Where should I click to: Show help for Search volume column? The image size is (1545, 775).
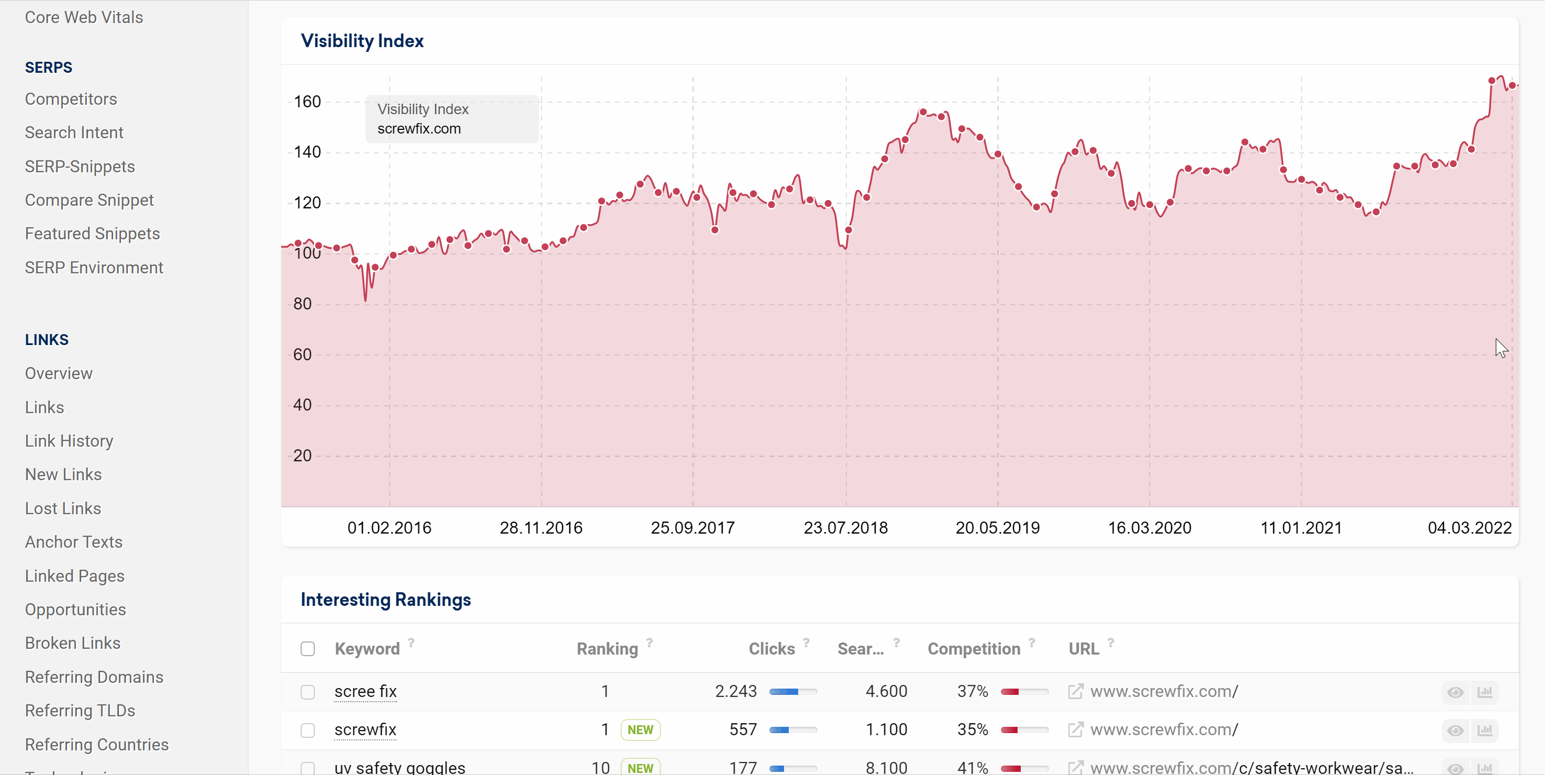pyautogui.click(x=897, y=643)
